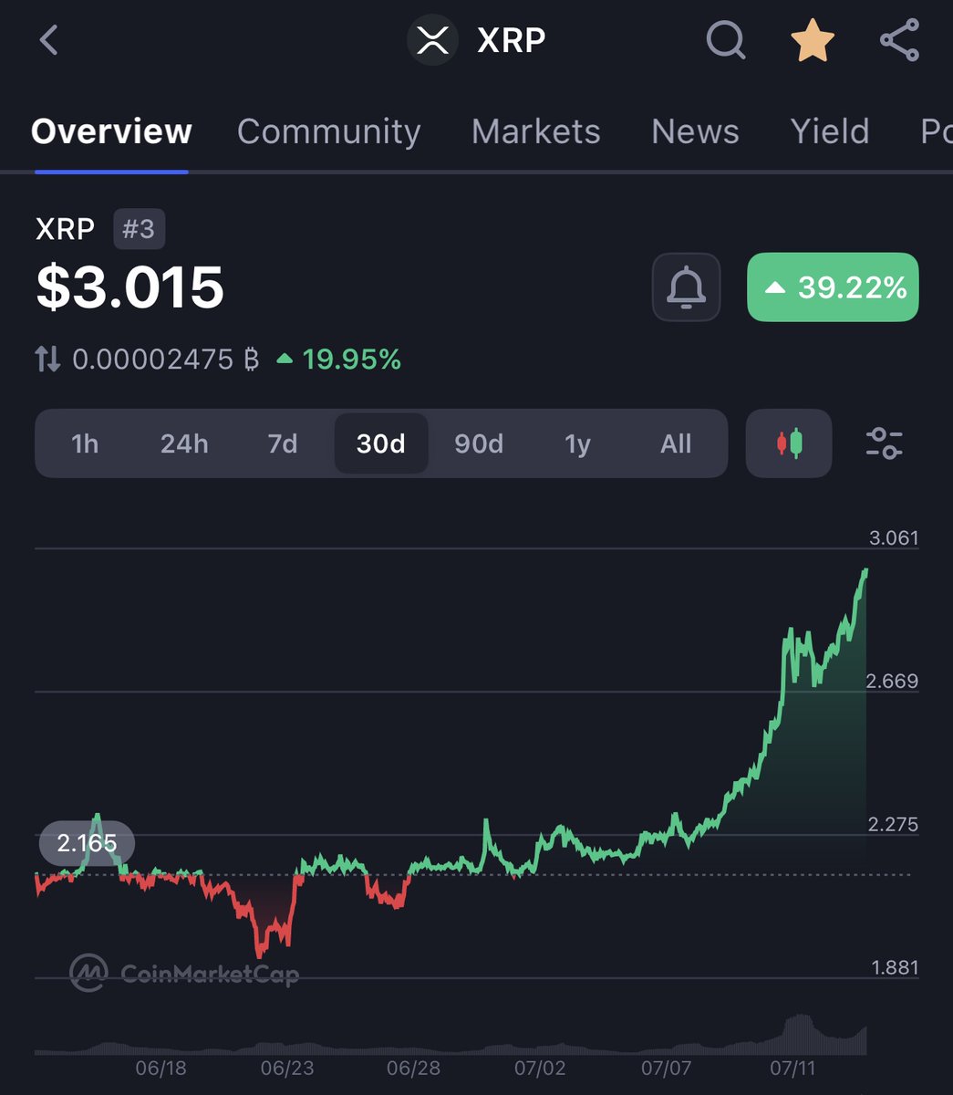Share XRP page via share icon
The image size is (953, 1095).
point(899,40)
